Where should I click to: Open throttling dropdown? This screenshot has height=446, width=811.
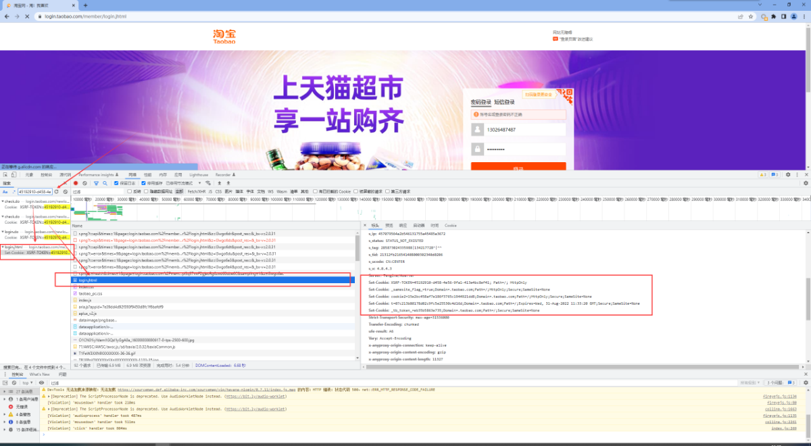182,183
